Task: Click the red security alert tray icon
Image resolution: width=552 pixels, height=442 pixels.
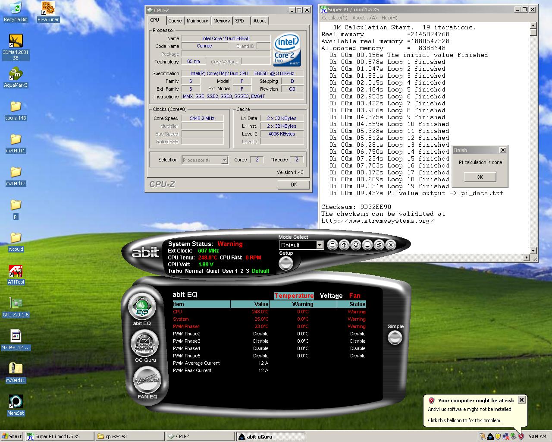Action: click(521, 436)
